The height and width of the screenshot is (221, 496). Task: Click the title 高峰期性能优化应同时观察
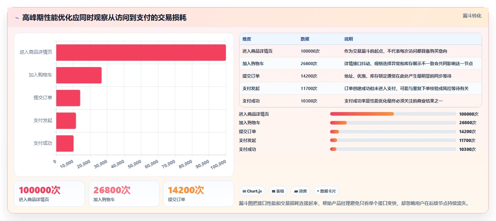pyautogui.click(x=104, y=18)
